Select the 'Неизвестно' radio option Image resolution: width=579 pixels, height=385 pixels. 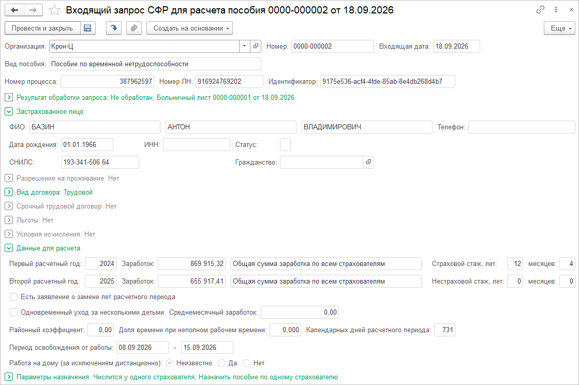(x=170, y=363)
